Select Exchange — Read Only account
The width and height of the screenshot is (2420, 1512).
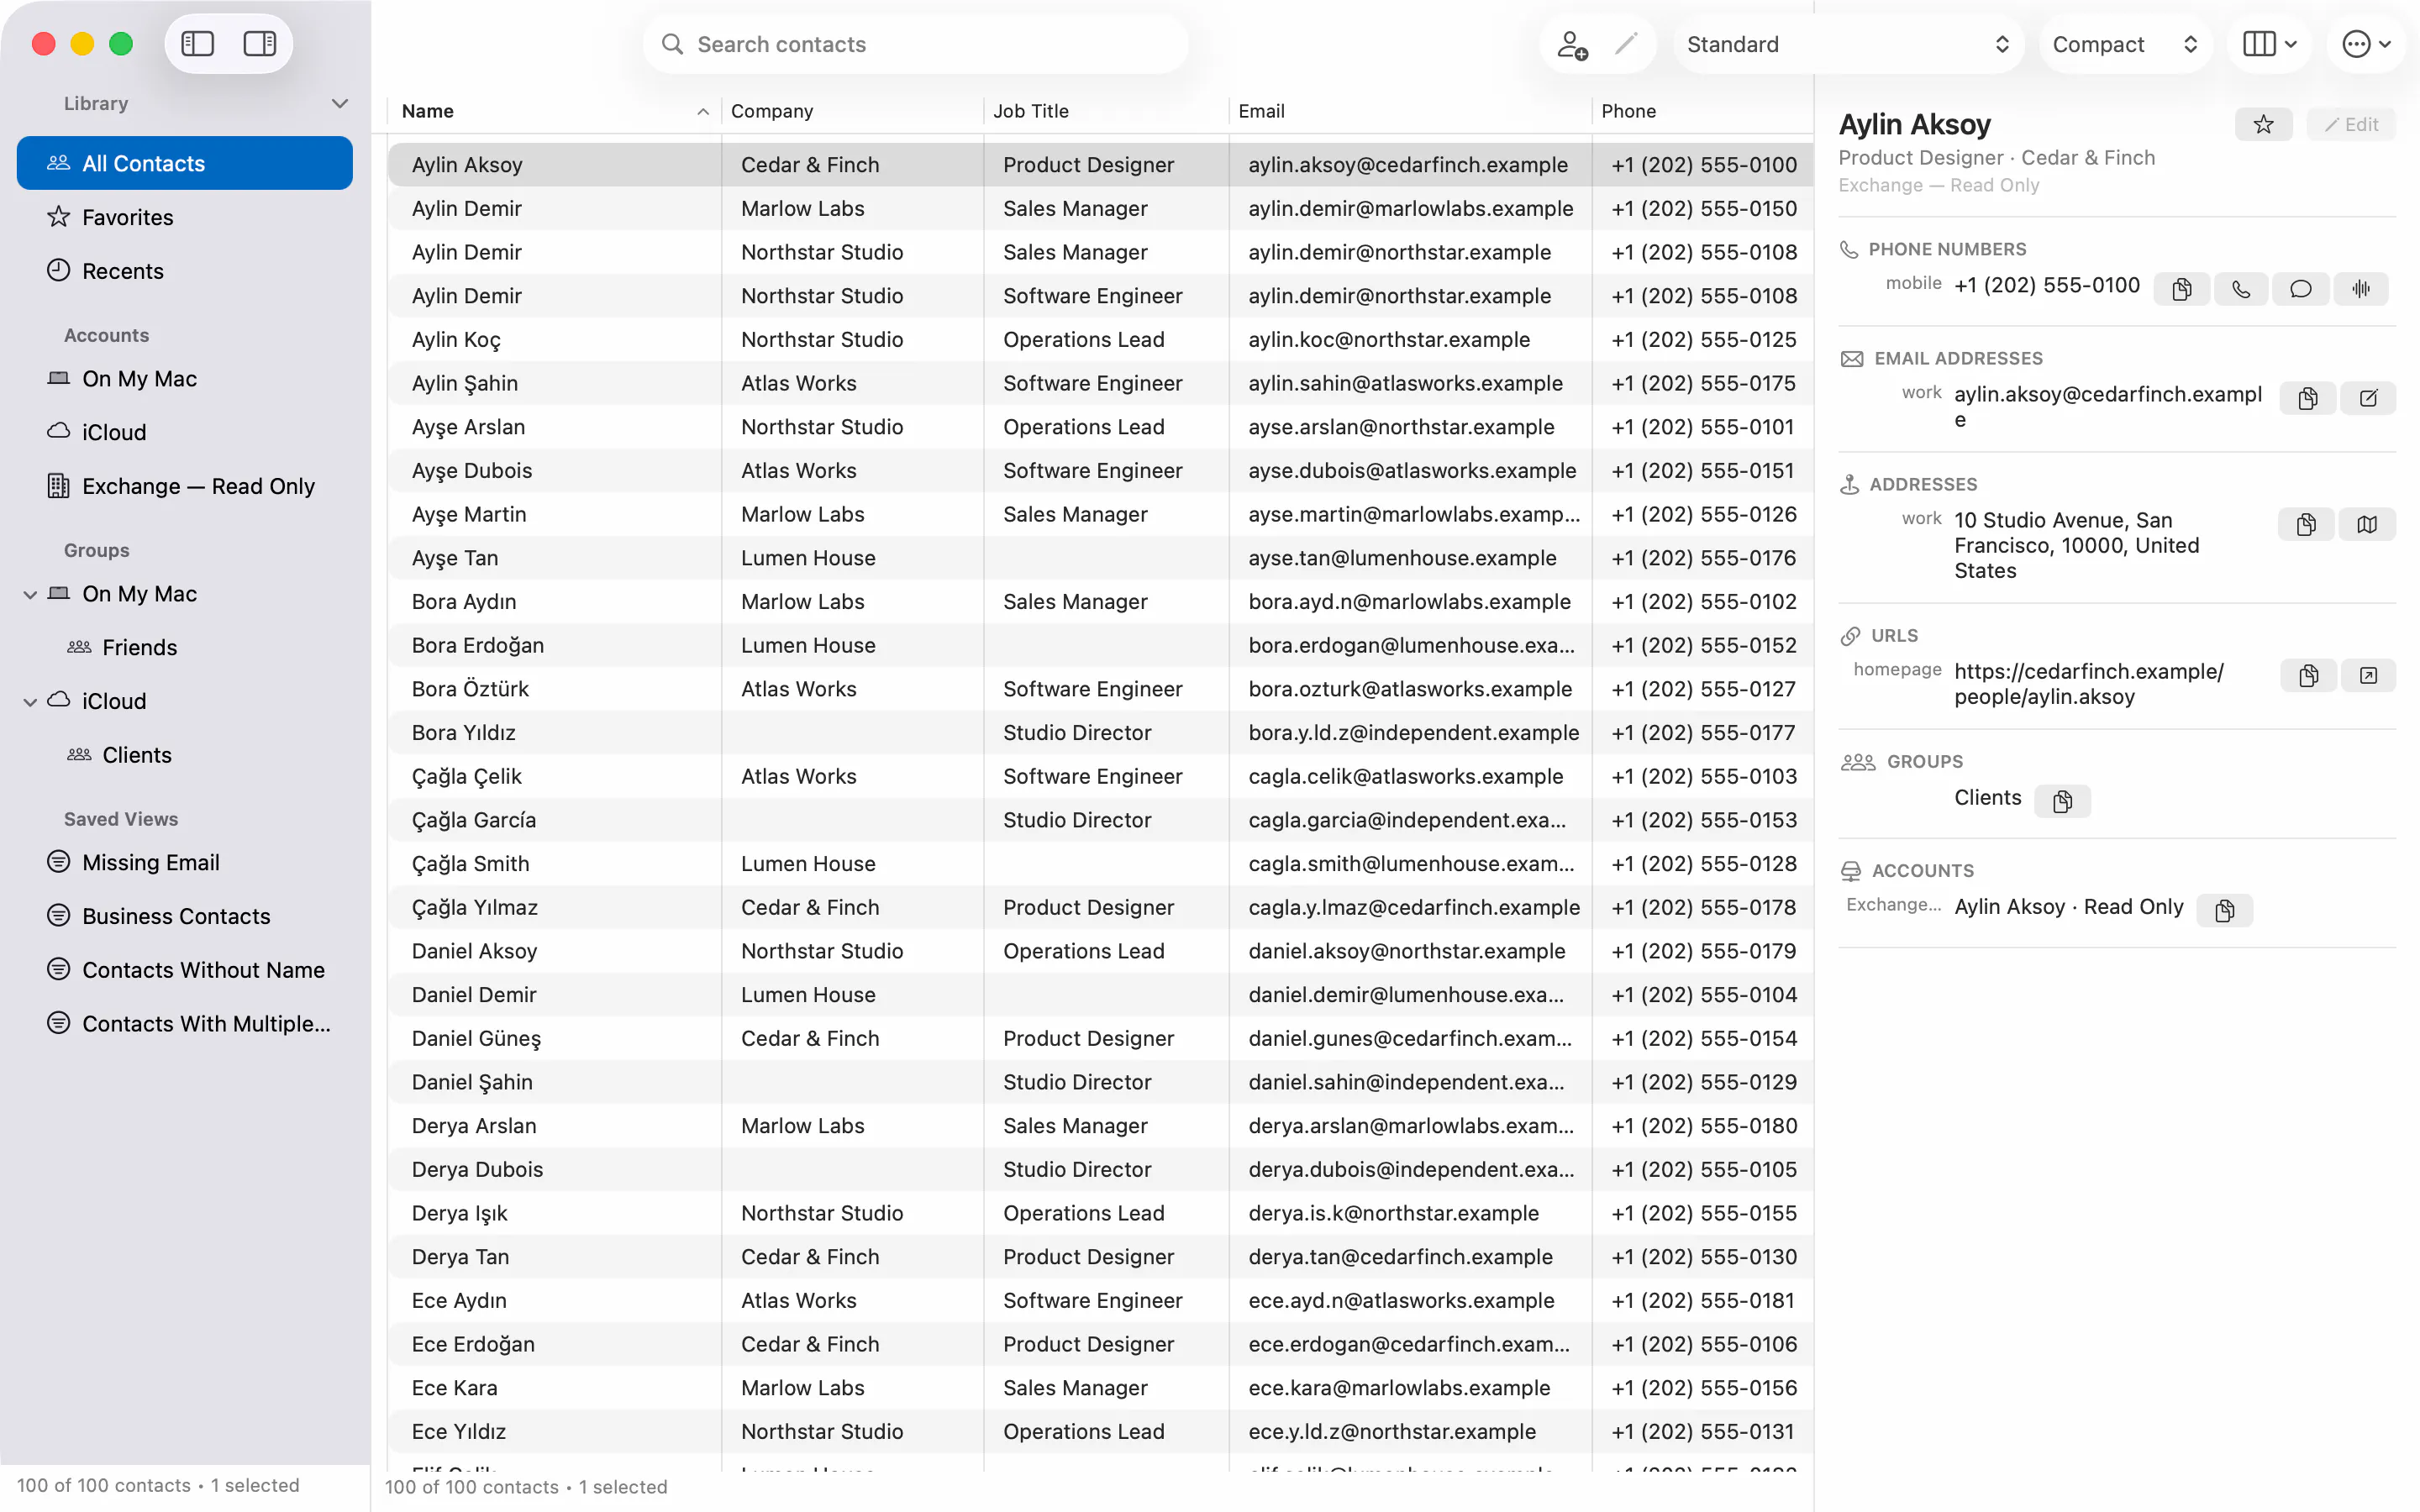point(185,486)
